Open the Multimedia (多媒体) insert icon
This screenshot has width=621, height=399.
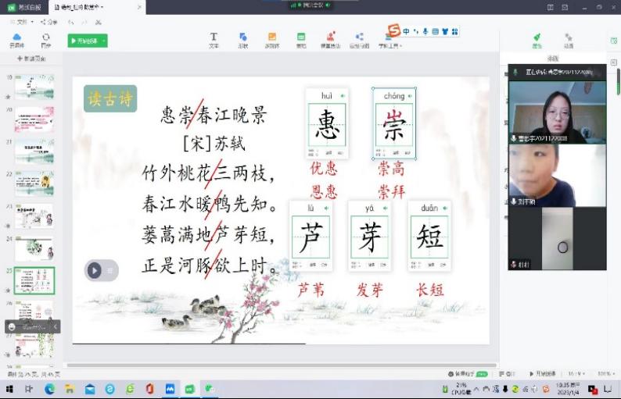(271, 39)
